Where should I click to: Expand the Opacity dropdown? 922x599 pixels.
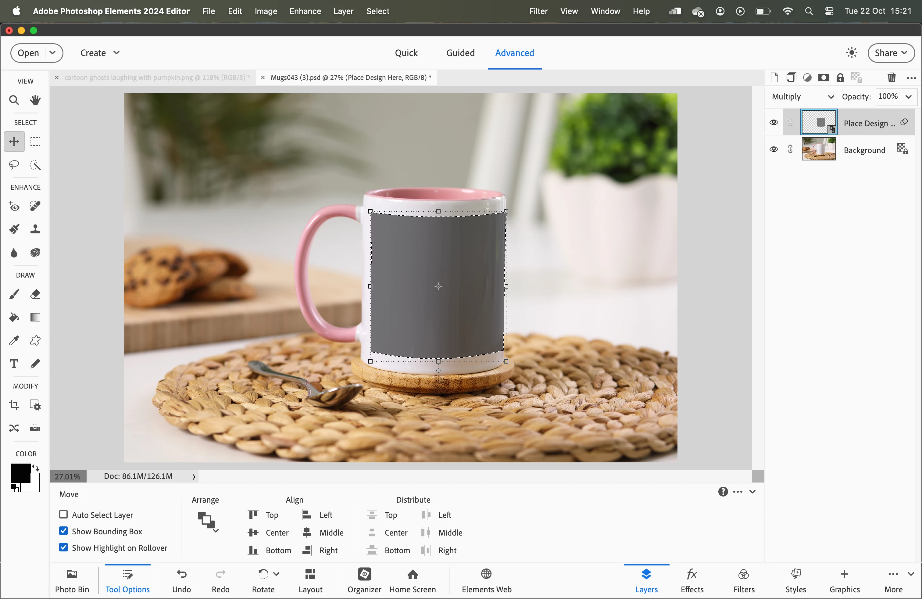(x=909, y=96)
